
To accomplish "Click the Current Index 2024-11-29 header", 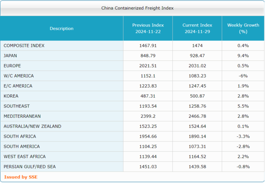I will (197, 29).
